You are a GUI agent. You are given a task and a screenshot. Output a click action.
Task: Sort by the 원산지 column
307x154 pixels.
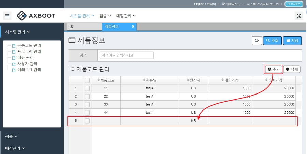(193, 80)
